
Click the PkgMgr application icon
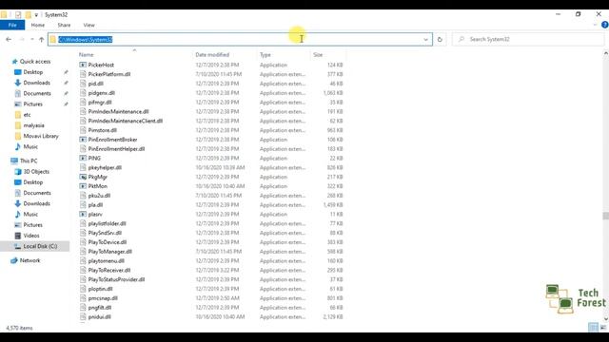[83, 177]
